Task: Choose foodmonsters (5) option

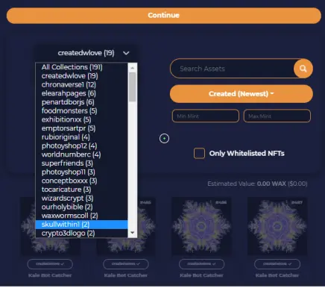Action: (81, 110)
